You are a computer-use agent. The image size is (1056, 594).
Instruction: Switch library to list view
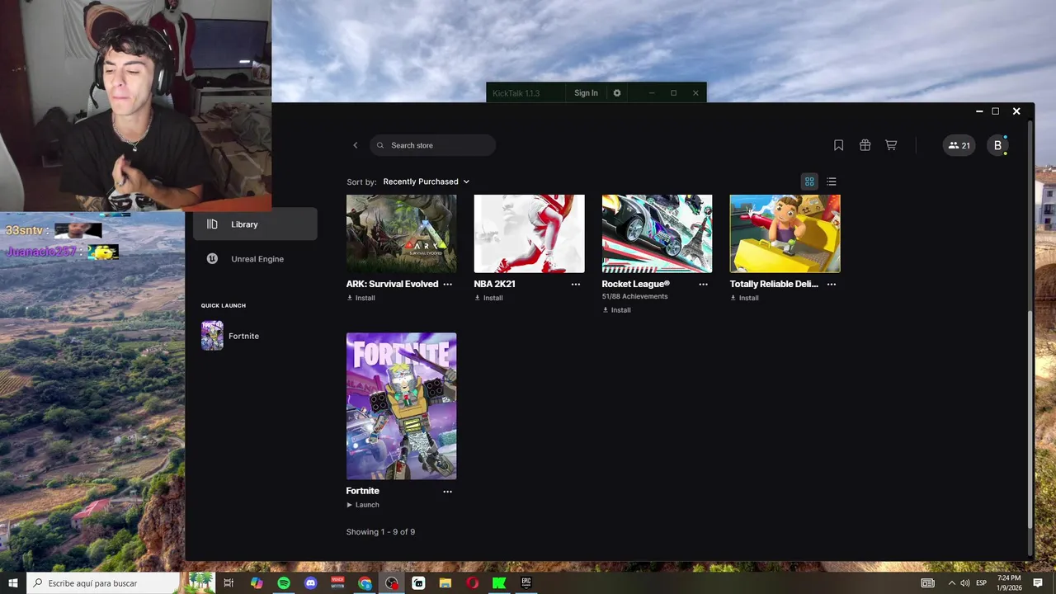(x=832, y=181)
